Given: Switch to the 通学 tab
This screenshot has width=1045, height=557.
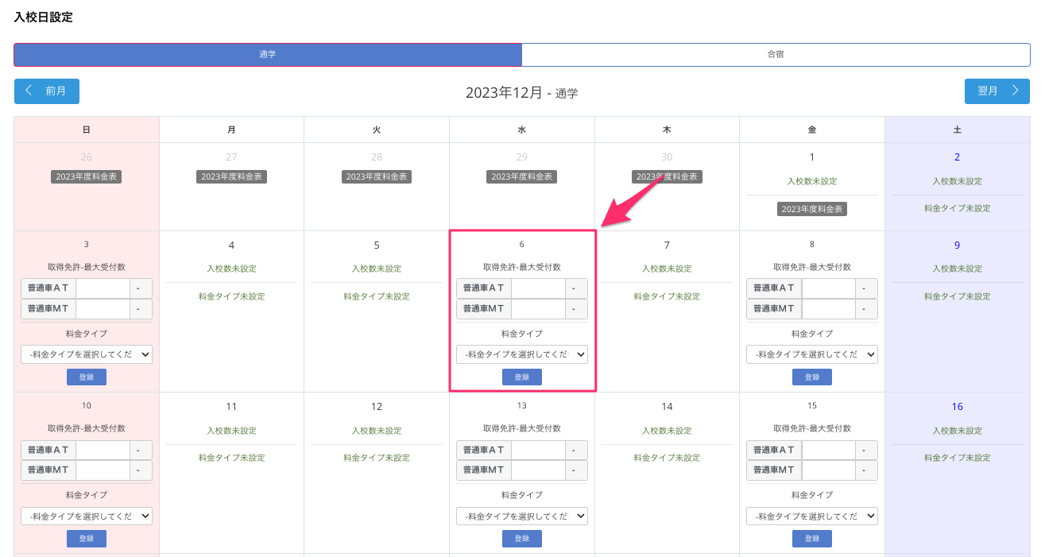Looking at the screenshot, I should pyautogui.click(x=268, y=55).
